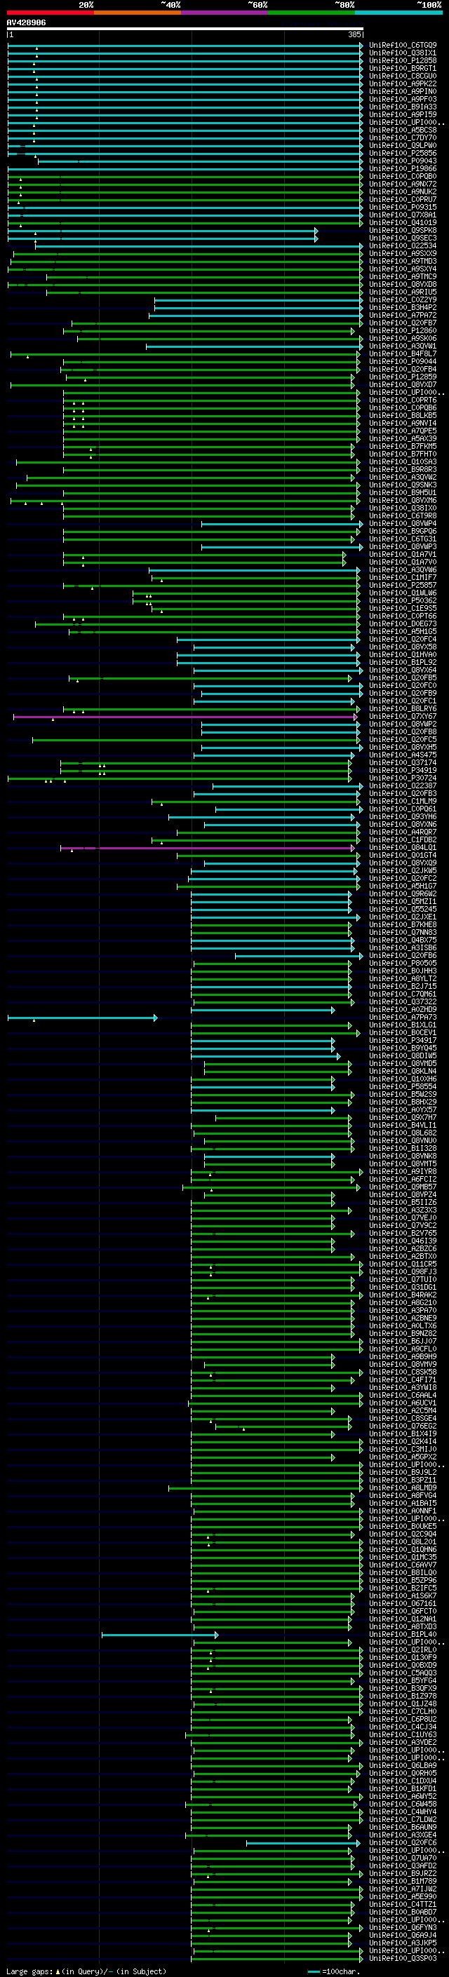Screen dimensions: 449x1977
Task: Click hit UniRef100_D0EG73
Action: click(403, 624)
